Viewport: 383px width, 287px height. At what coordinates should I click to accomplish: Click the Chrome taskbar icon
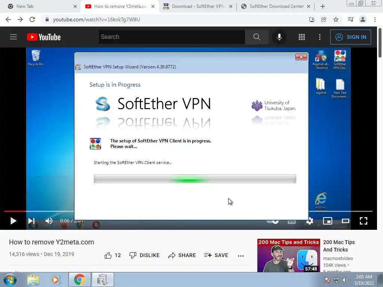coord(79,280)
